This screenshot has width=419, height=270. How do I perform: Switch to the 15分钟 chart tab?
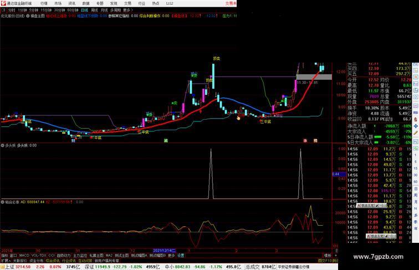tap(45, 10)
